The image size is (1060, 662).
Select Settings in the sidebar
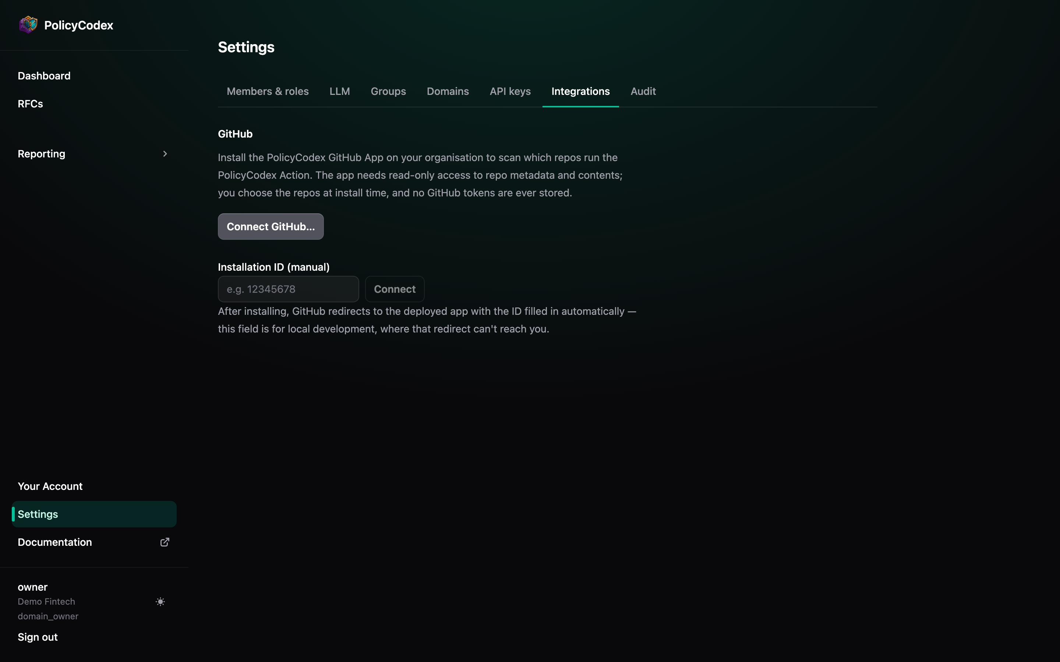(x=94, y=514)
